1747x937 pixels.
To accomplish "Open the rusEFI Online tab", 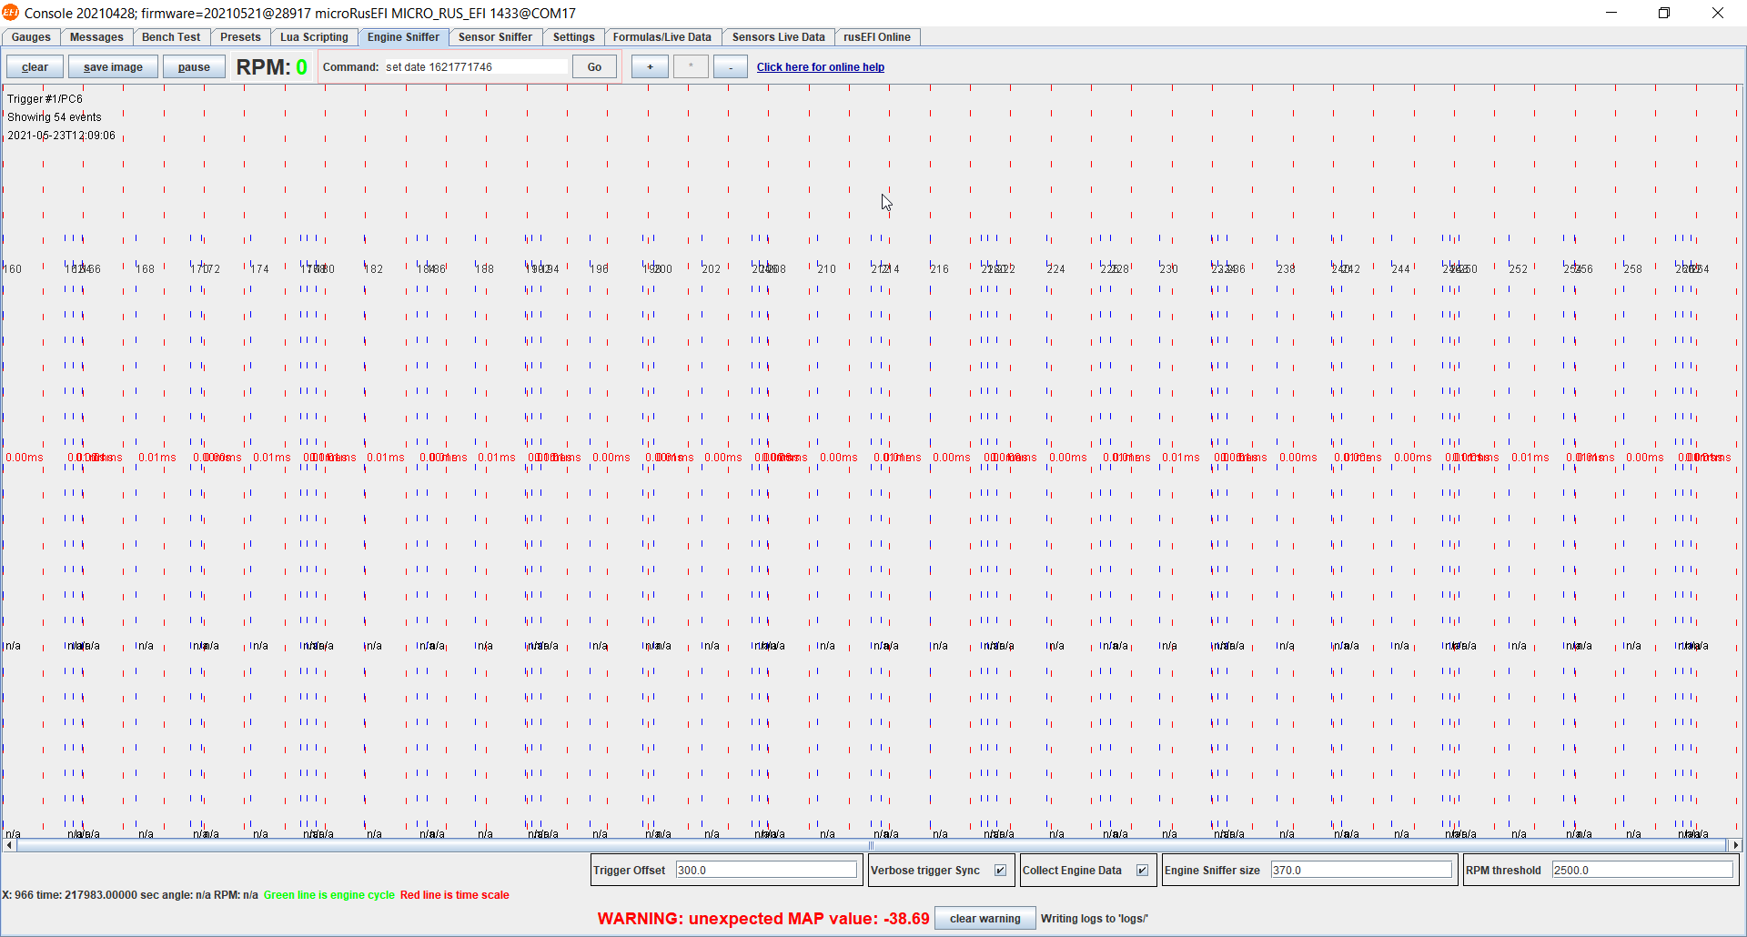I will pos(876,37).
